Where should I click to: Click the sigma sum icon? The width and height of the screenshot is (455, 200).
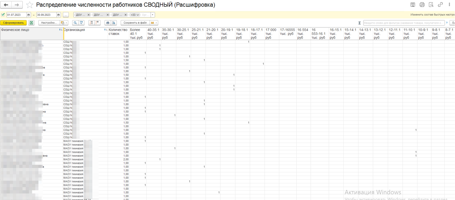(360, 23)
